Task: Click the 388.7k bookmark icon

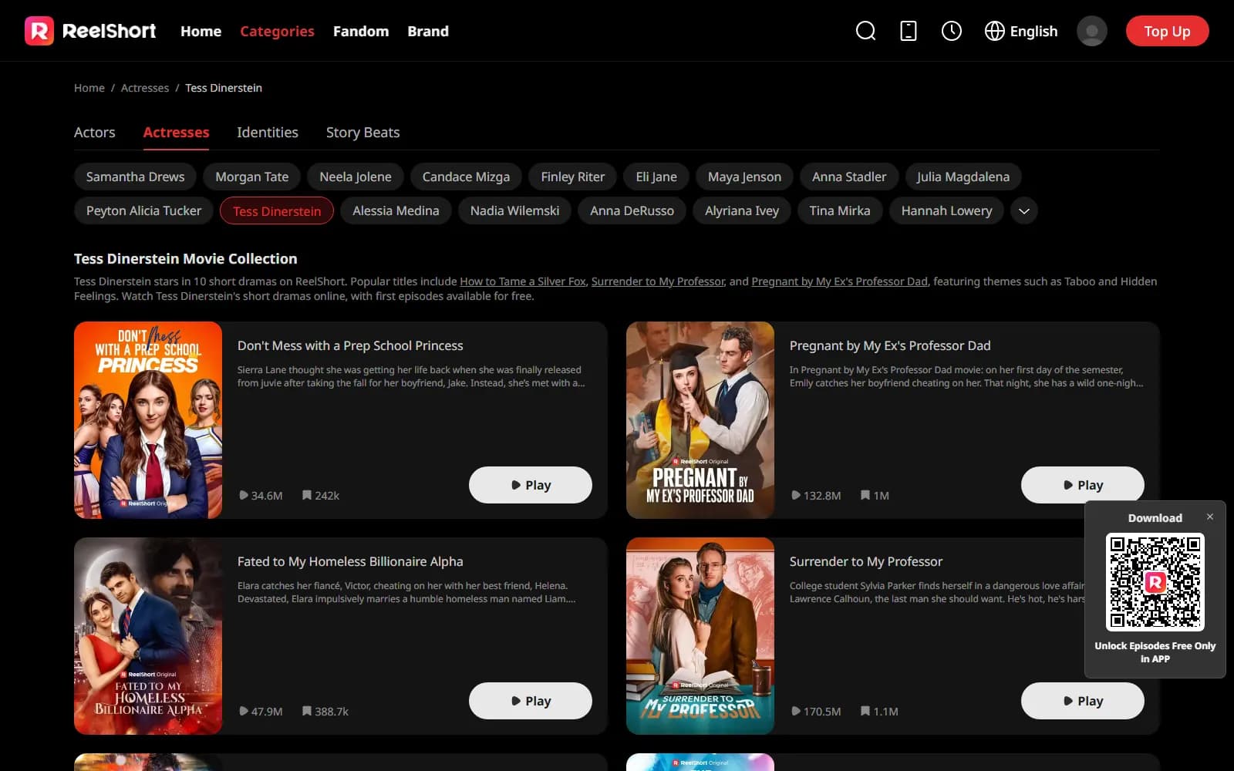Action: click(x=307, y=711)
